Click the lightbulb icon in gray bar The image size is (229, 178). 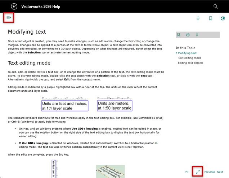tap(197, 35)
